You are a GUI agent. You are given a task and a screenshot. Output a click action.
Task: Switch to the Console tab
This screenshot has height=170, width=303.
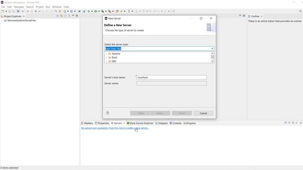coord(176,123)
